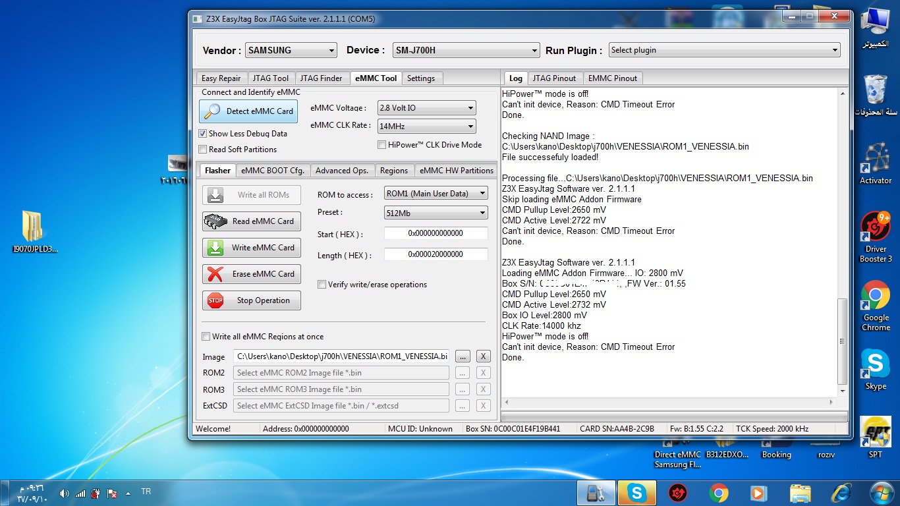Check Write all eMMC Regions at once
Image resolution: width=900 pixels, height=506 pixels.
point(206,337)
